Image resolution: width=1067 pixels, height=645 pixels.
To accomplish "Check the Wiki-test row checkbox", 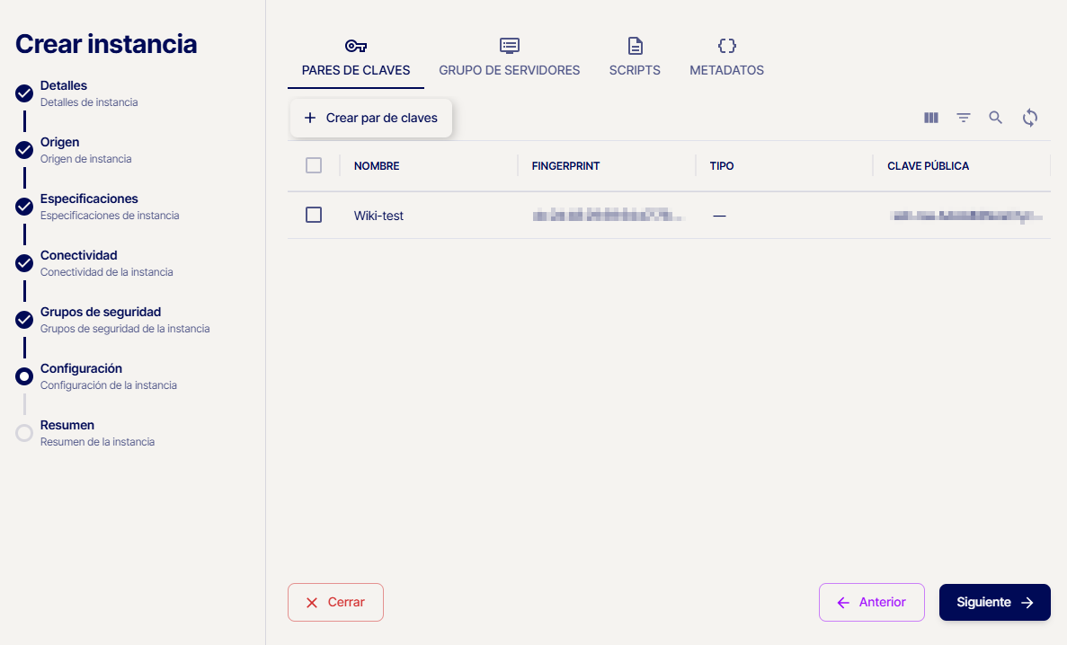I will 314,215.
